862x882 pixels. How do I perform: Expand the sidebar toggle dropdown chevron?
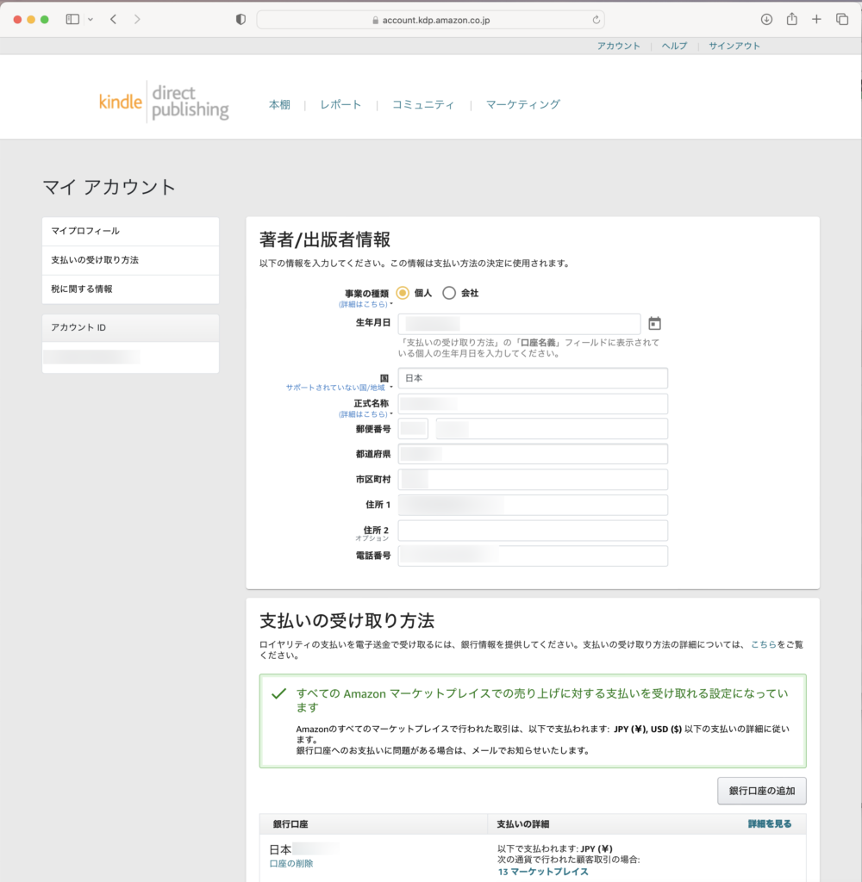click(x=91, y=19)
